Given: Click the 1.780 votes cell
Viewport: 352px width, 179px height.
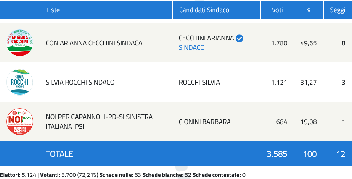Looking at the screenshot, I should (x=279, y=43).
